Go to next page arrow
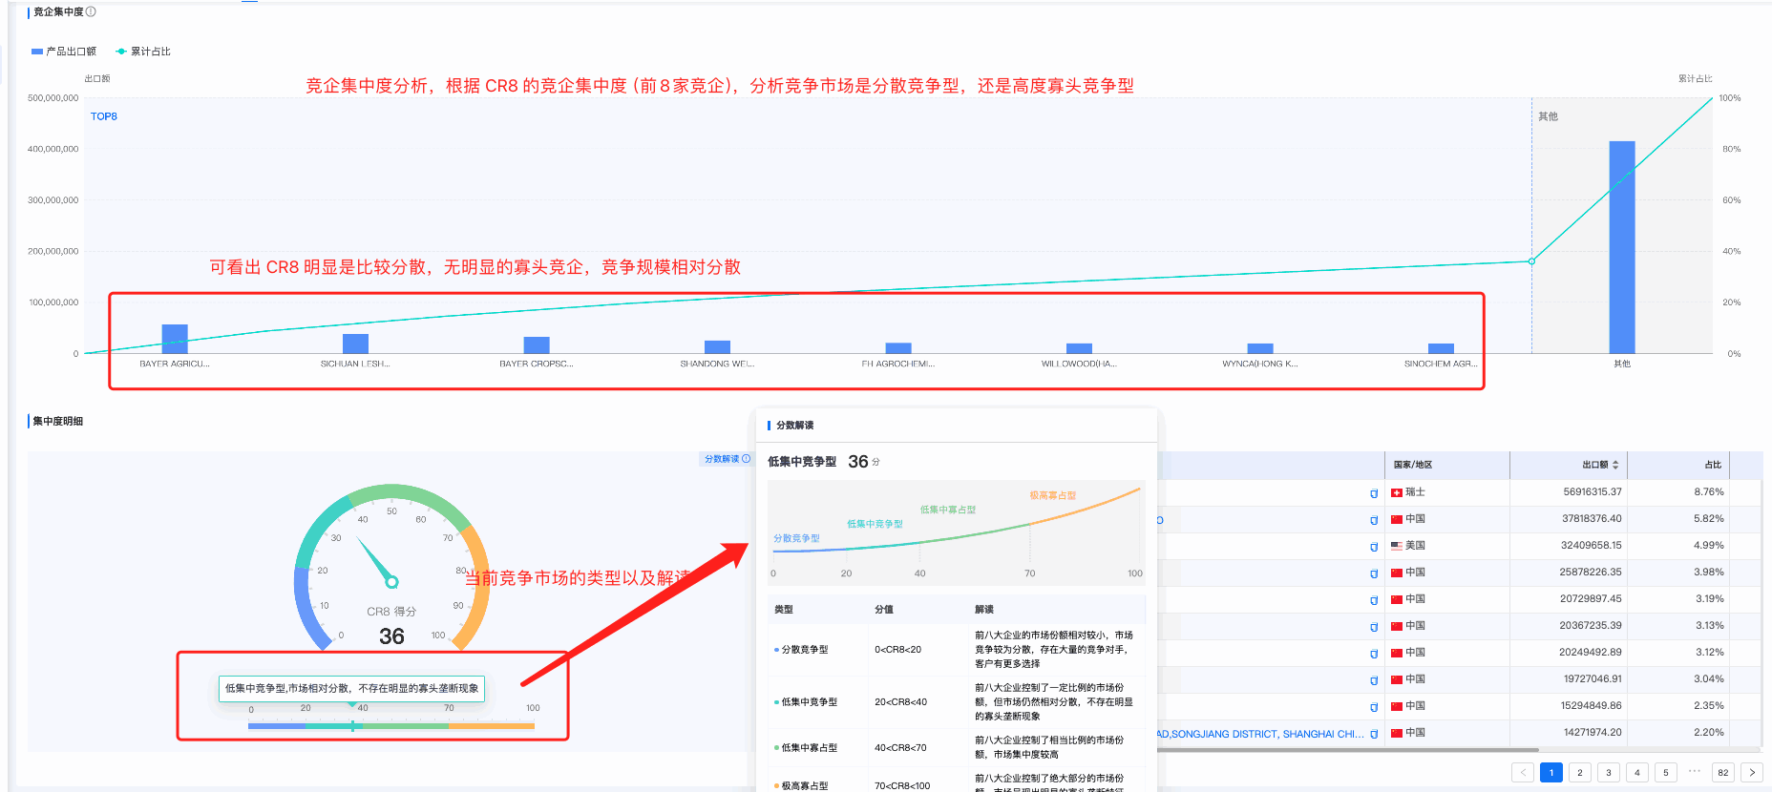The height and width of the screenshot is (792, 1772). (x=1751, y=773)
